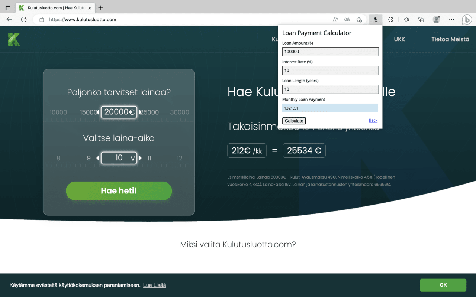Viewport: 476px width, 297px height.
Task: Toggle Read aloud icon in address bar
Action: tap(335, 19)
